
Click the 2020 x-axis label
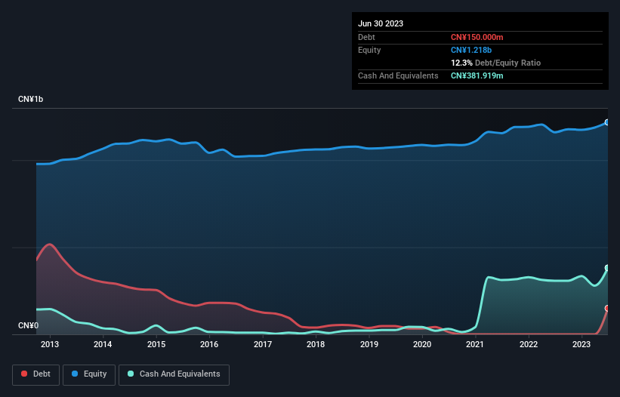(422, 344)
